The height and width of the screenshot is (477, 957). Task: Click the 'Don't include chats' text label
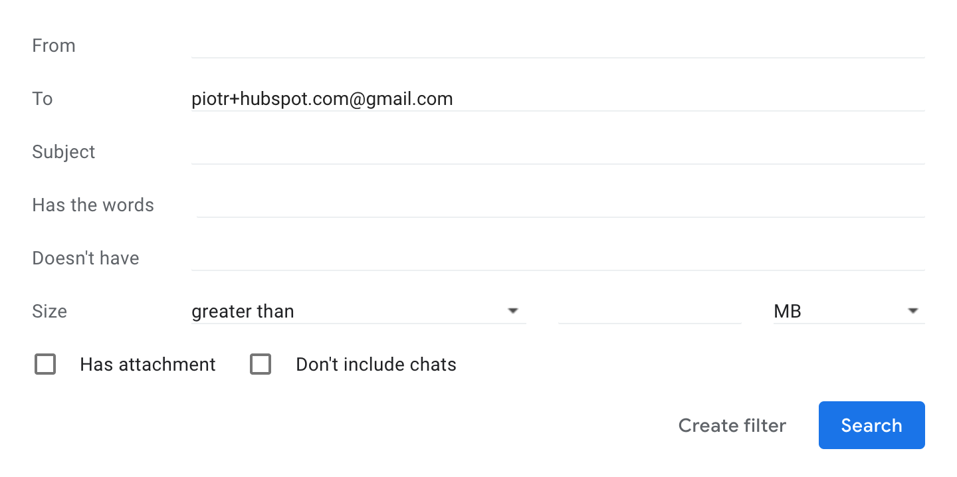(376, 365)
